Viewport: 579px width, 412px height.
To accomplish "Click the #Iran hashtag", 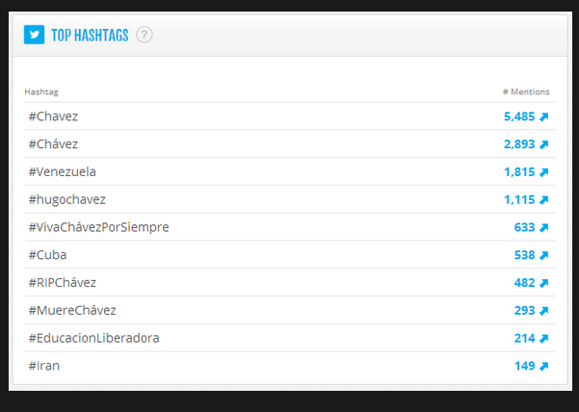I will (45, 366).
